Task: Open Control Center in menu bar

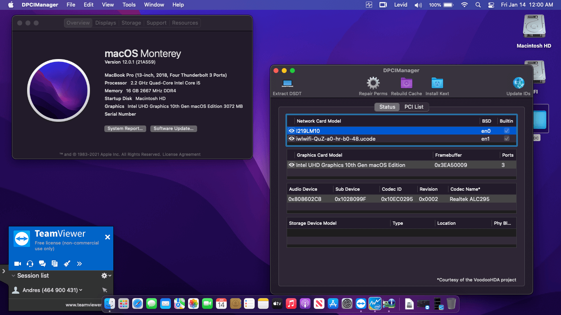Action: (x=491, y=5)
